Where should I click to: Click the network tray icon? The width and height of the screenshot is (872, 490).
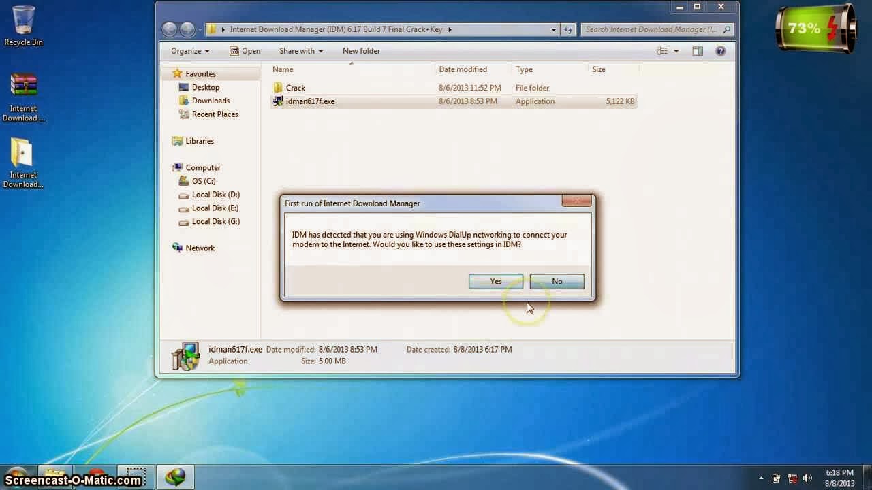click(792, 478)
